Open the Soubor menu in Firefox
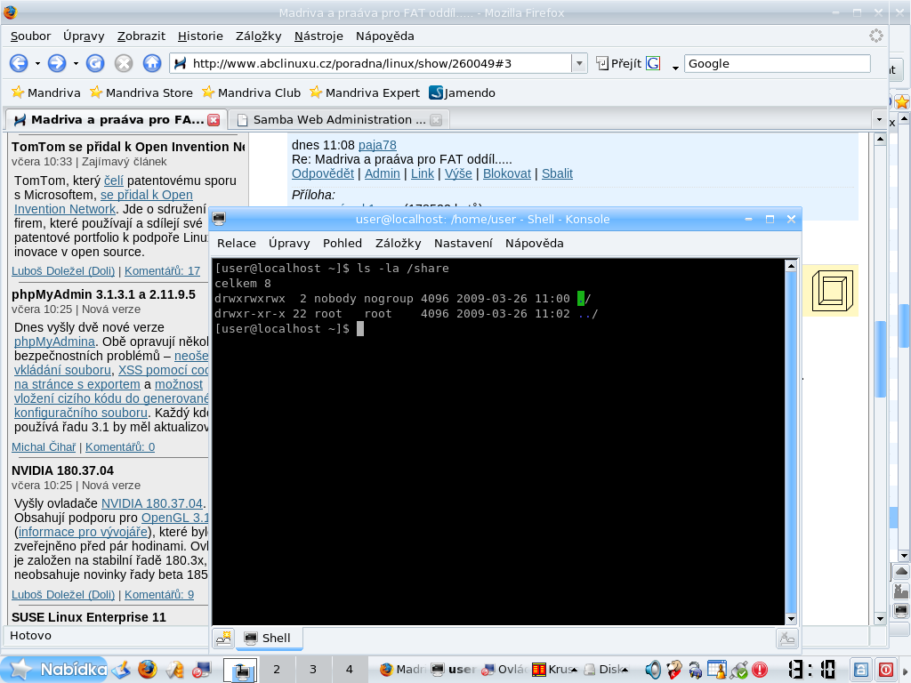Screen dimensions: 911x683 tap(30, 36)
